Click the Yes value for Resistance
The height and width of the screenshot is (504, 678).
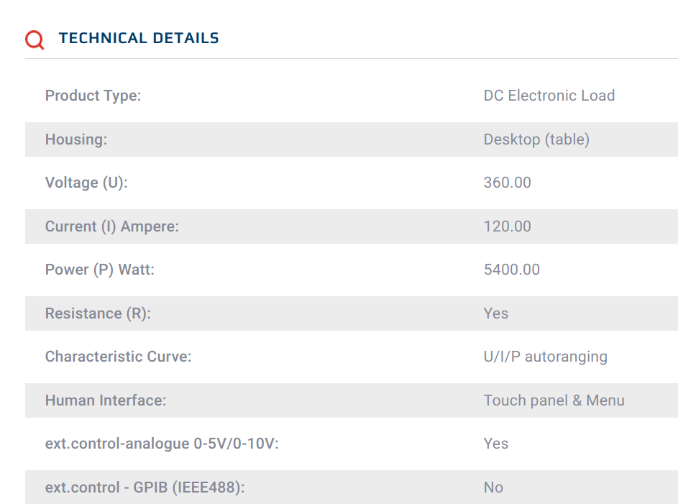tap(495, 313)
